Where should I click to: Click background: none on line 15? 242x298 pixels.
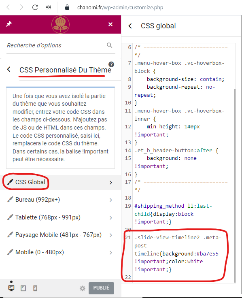172,158
